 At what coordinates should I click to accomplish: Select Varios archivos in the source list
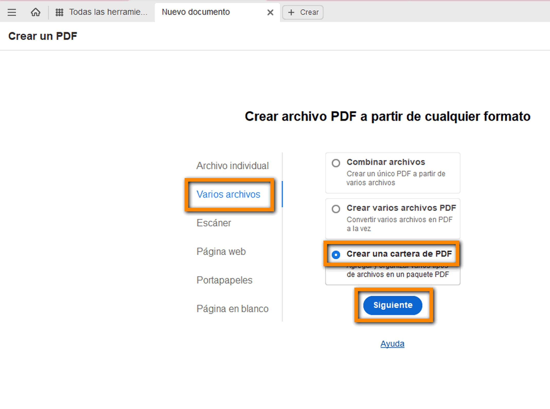(228, 194)
